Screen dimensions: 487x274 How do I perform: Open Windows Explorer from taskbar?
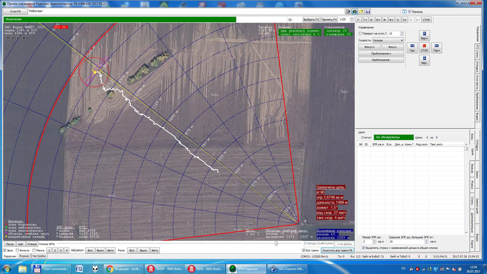23,269
